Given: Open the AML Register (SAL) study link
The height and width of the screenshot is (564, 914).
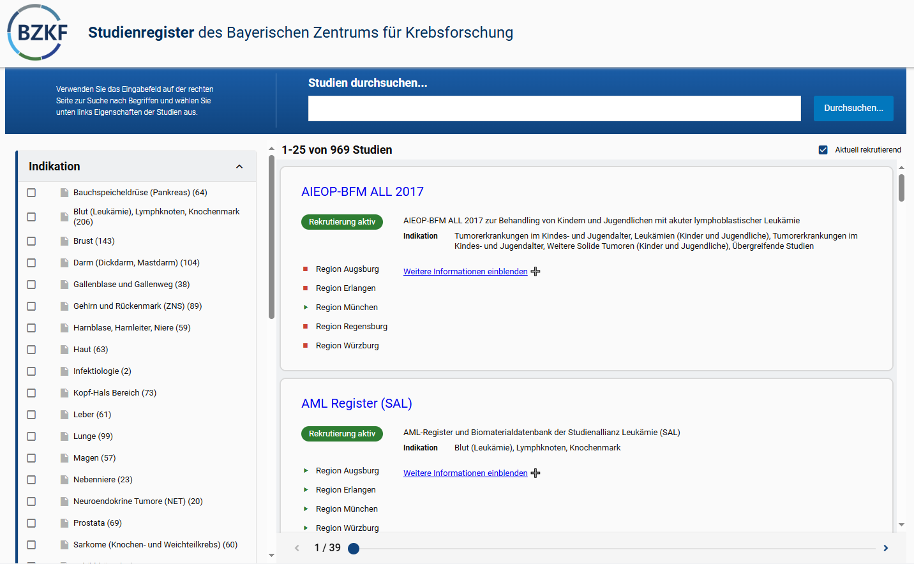Looking at the screenshot, I should 356,403.
